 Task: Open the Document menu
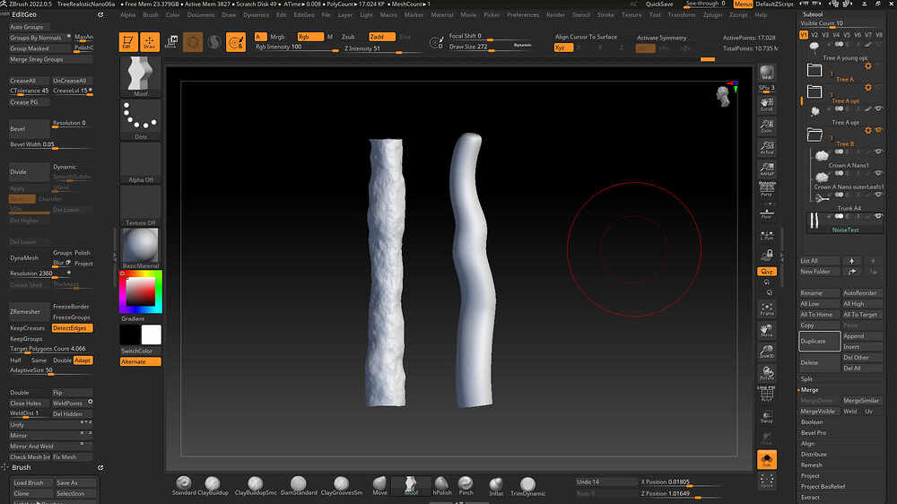201,15
